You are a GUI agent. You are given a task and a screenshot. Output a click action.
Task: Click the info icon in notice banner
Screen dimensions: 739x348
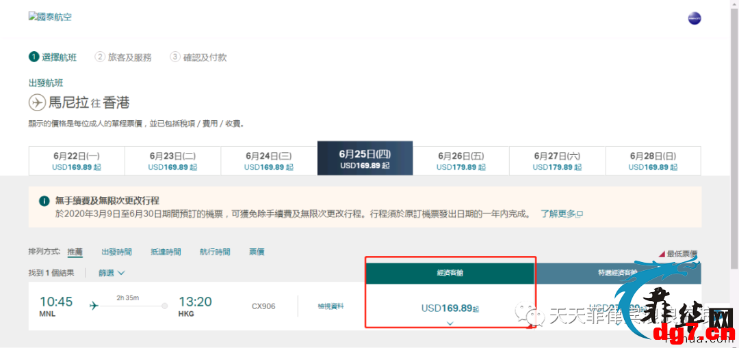pos(44,202)
